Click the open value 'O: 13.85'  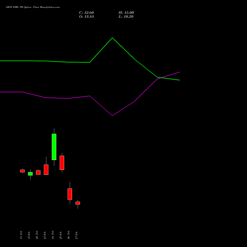[x=86, y=17]
